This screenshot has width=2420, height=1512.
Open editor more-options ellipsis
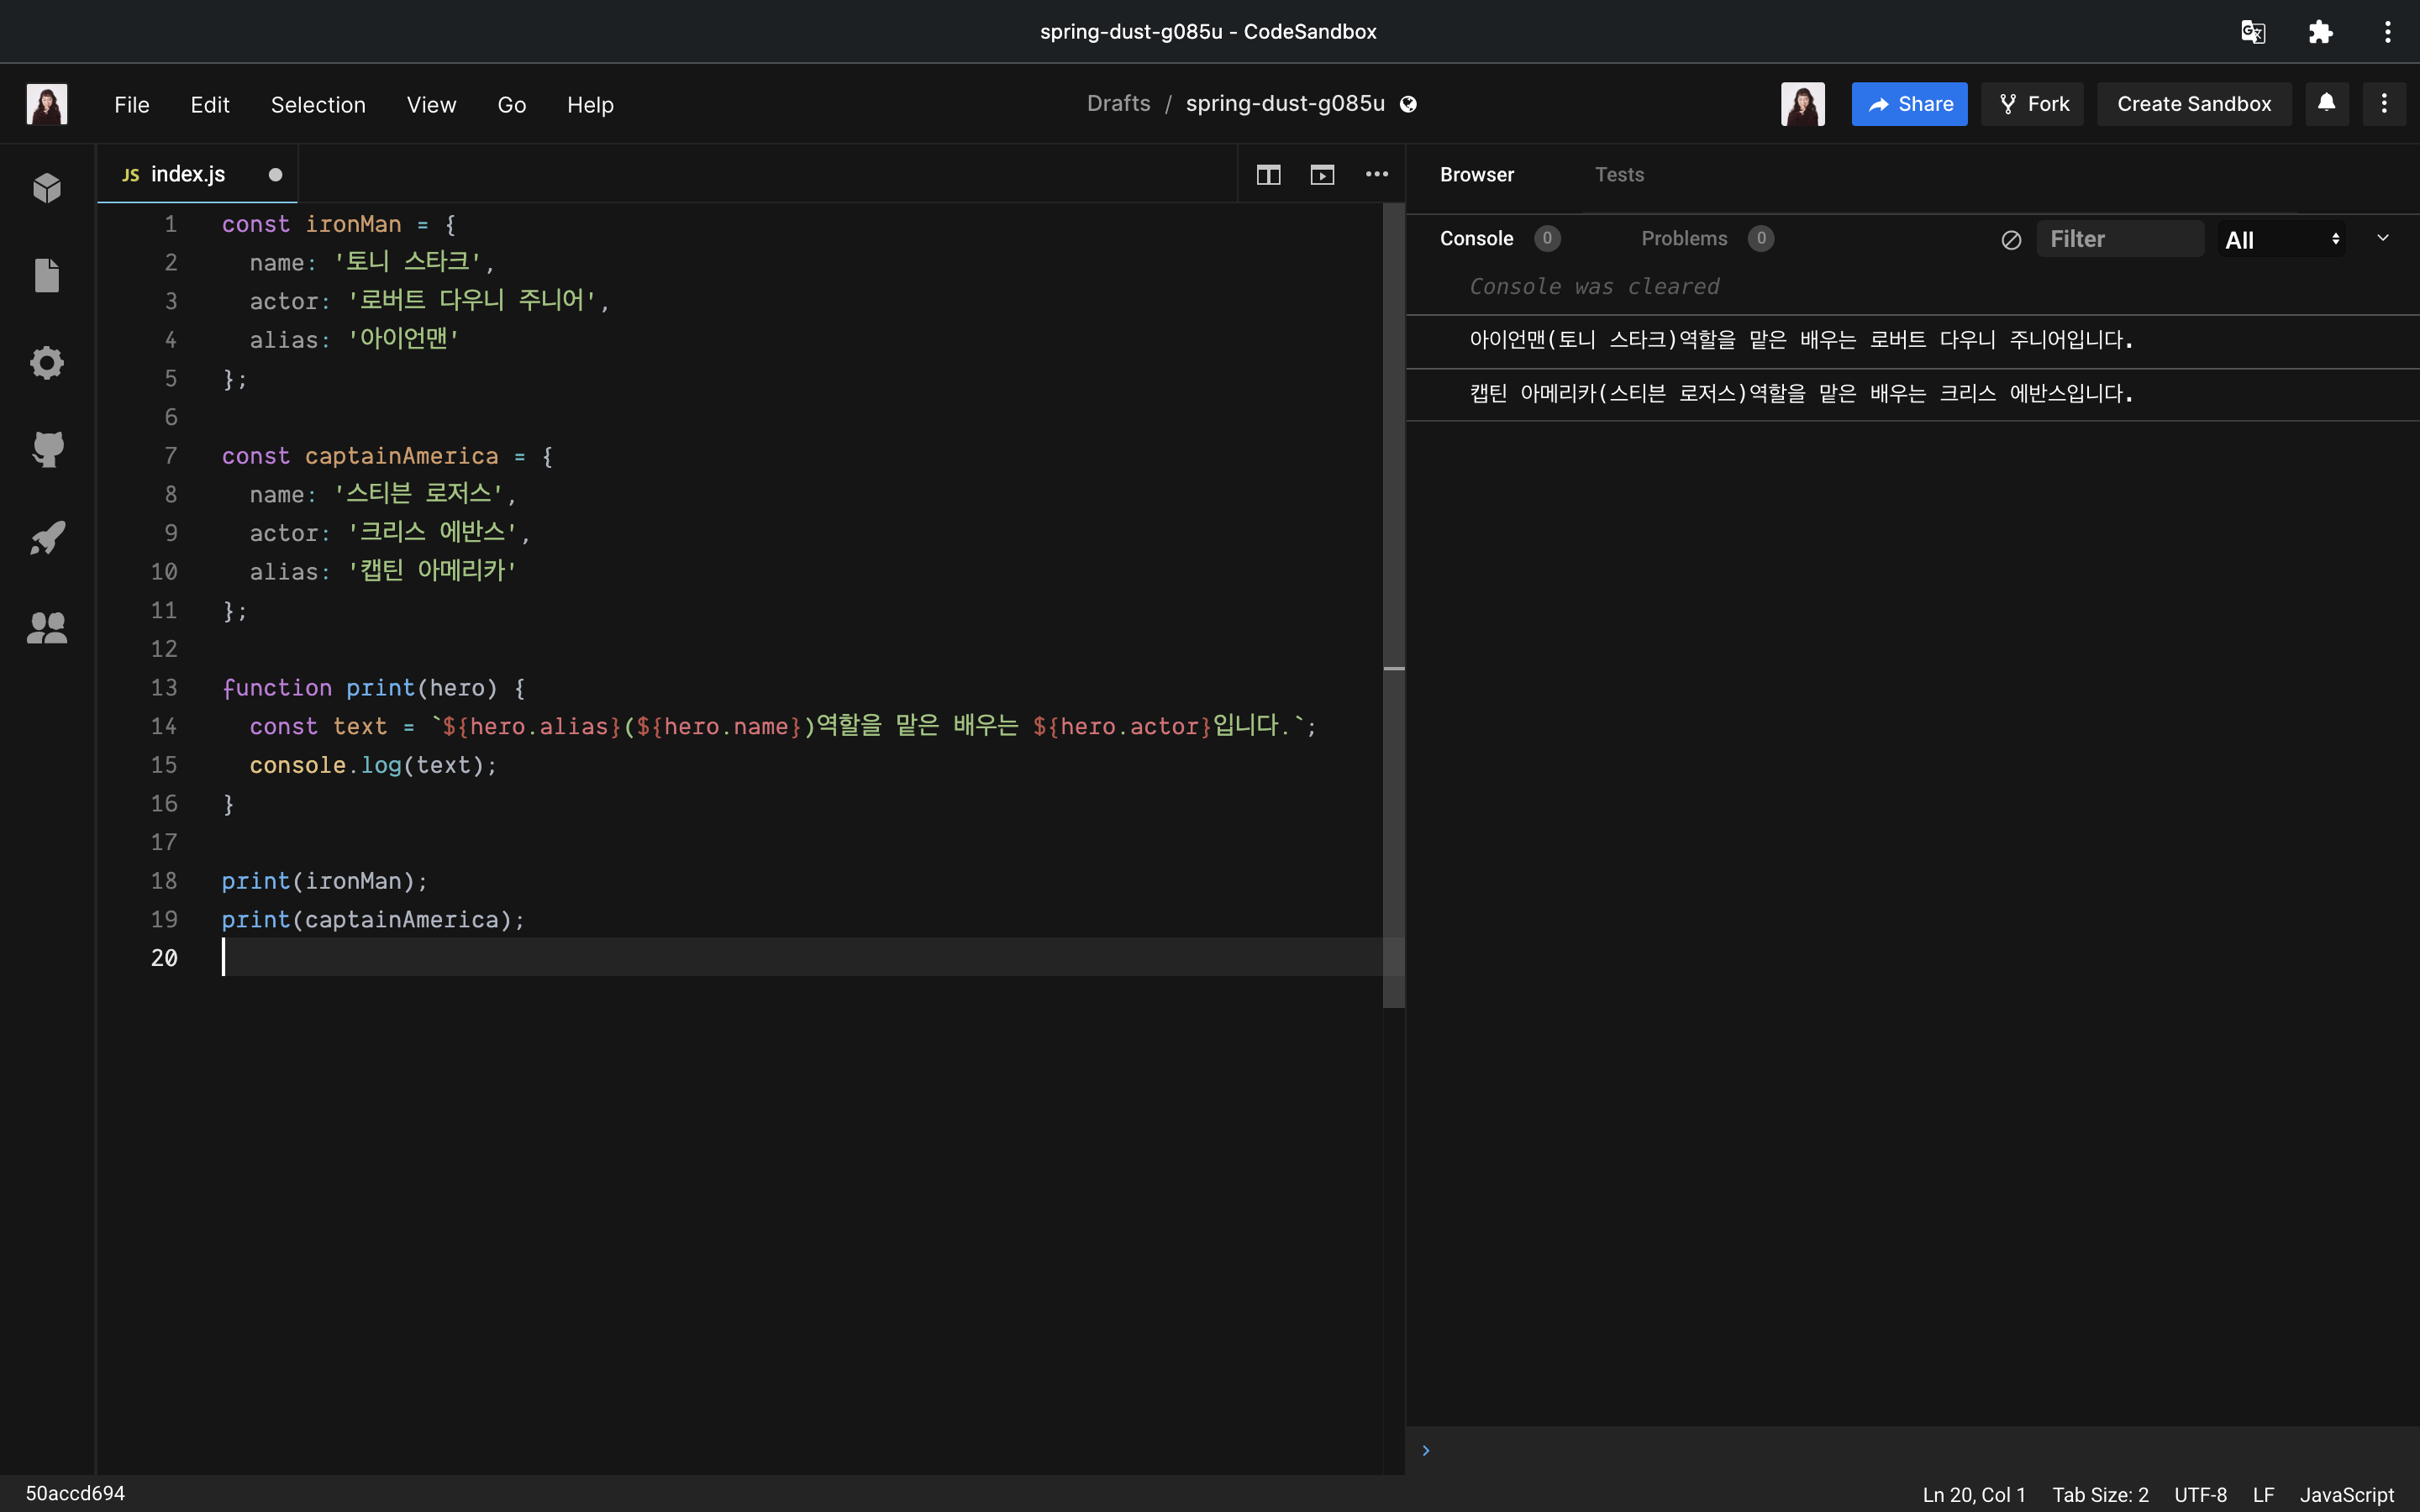(x=1377, y=174)
